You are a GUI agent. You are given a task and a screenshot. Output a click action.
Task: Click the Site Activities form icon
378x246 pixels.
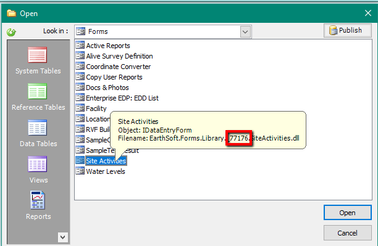click(x=80, y=160)
